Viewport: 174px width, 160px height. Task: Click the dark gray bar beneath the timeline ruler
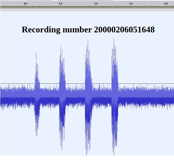click(x=87, y=9)
